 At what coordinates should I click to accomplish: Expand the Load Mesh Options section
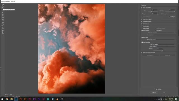tap(142, 22)
